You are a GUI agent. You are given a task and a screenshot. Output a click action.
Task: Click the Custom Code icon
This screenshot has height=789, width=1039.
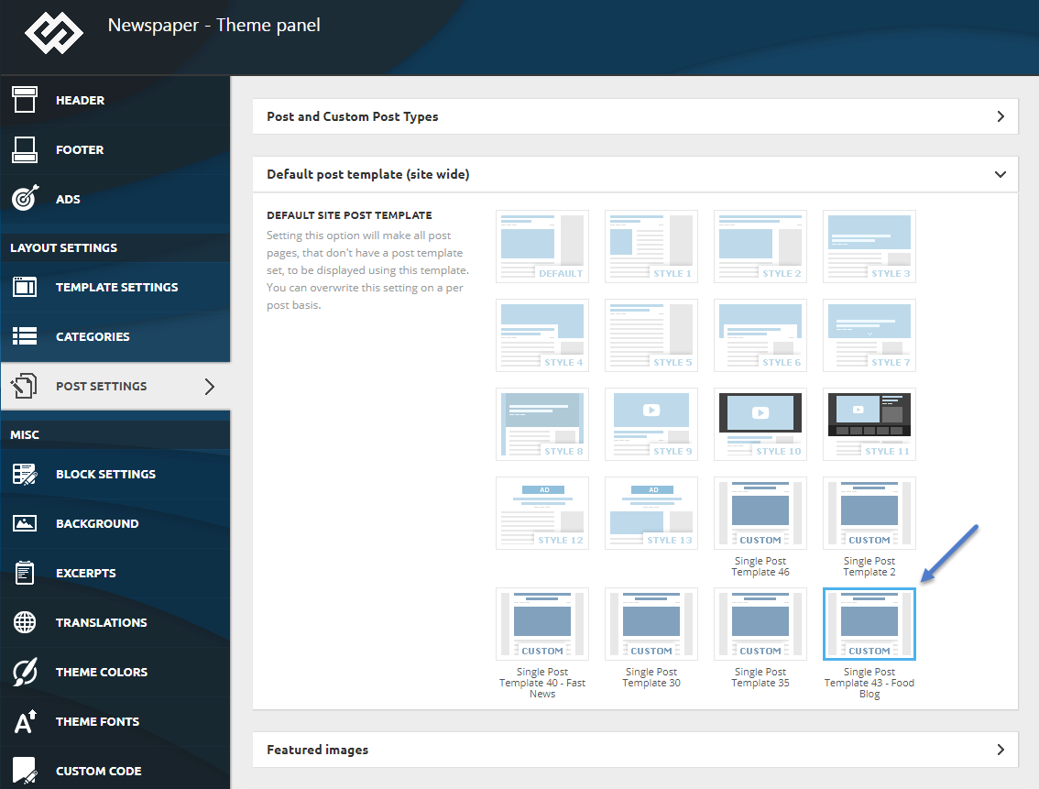25,771
